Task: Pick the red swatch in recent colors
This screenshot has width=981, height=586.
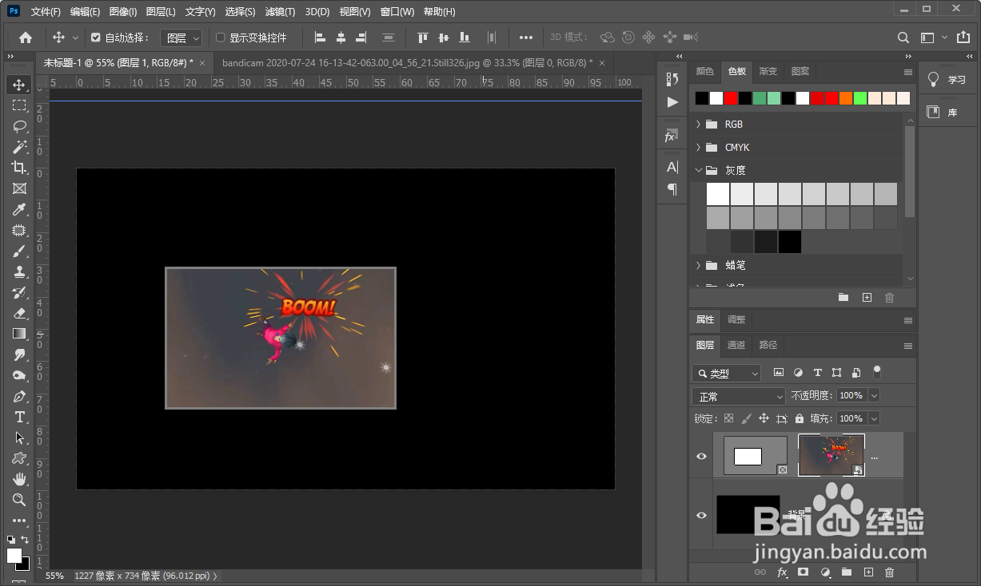Action: (x=730, y=98)
